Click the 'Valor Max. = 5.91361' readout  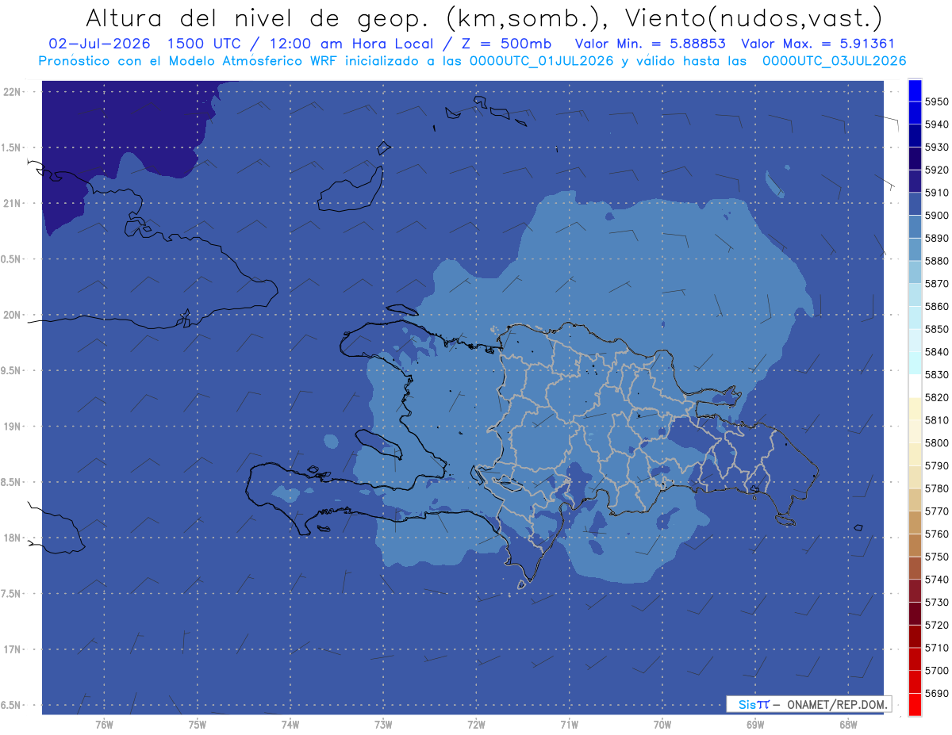(x=817, y=44)
